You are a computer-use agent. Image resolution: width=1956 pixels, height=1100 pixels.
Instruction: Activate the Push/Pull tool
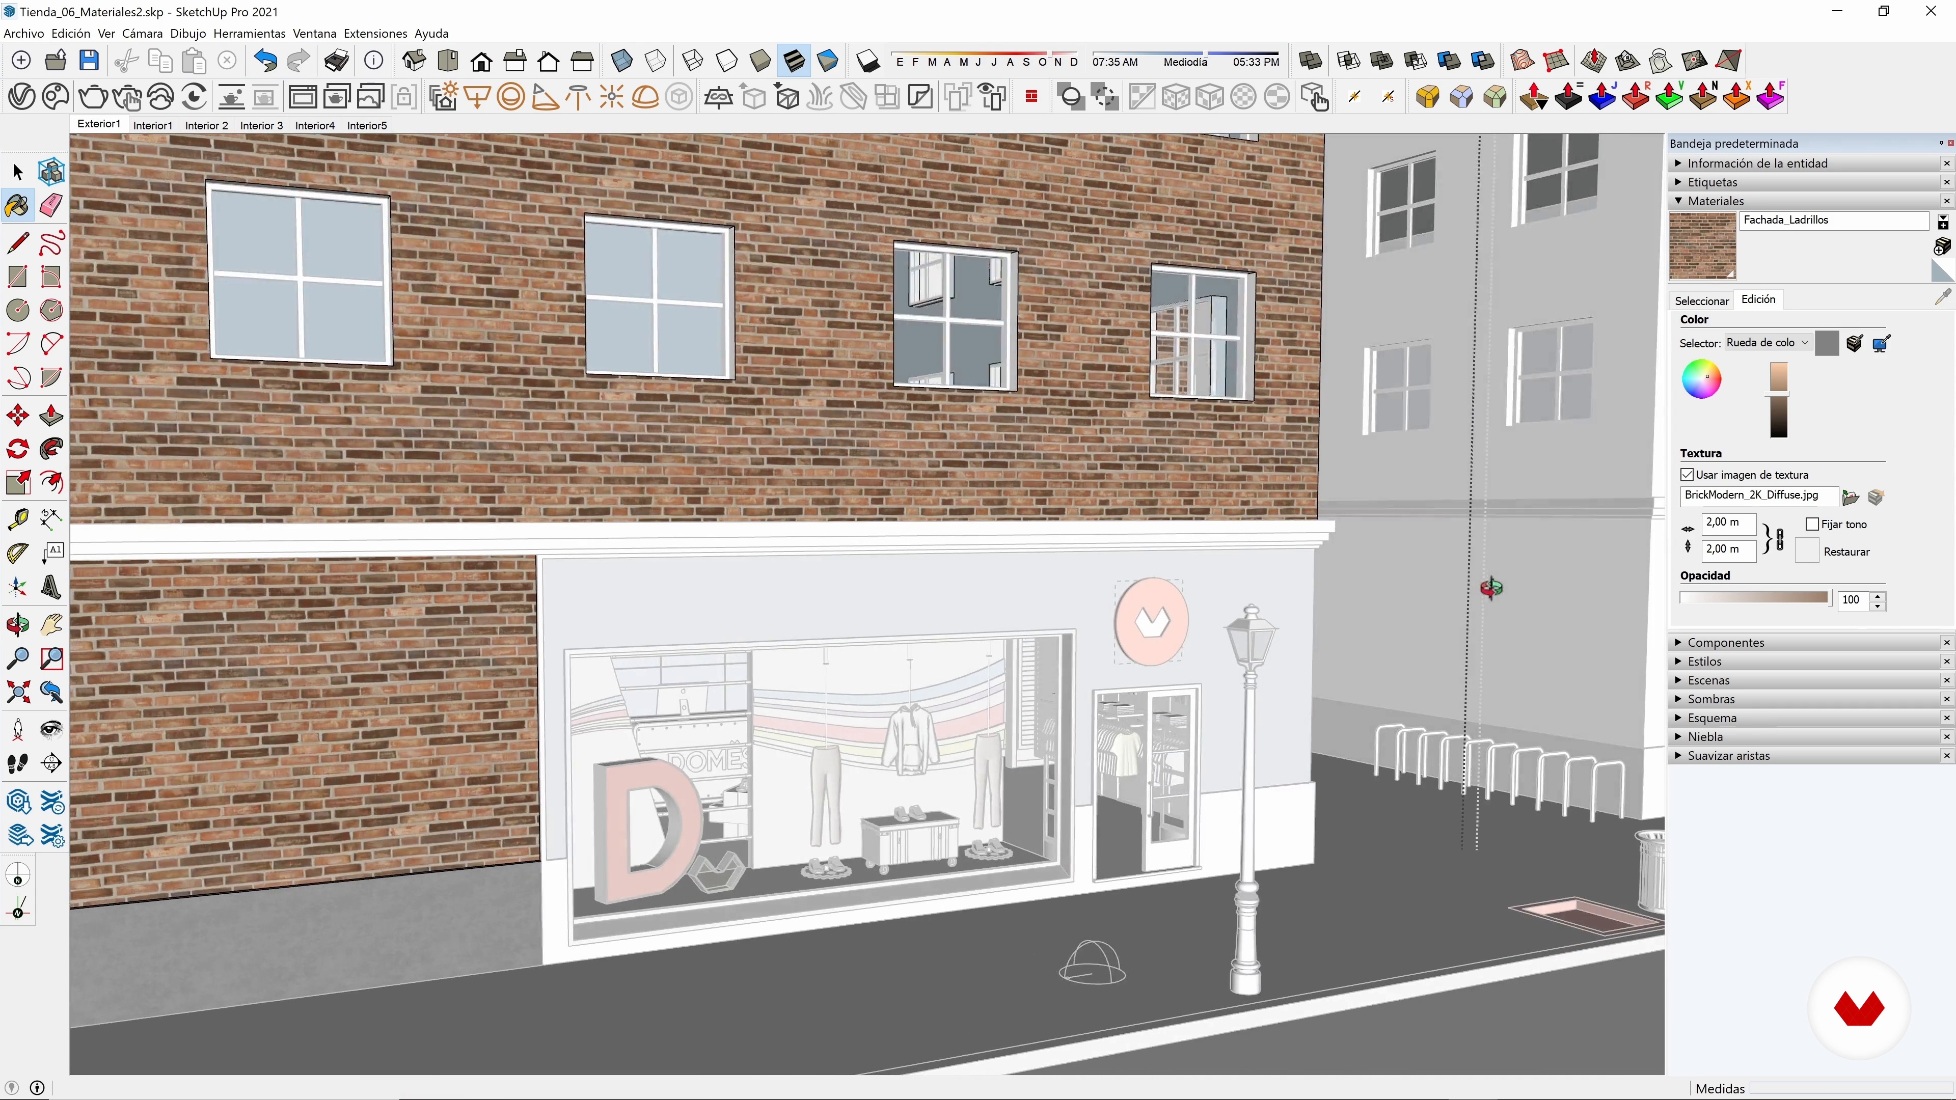(x=51, y=415)
